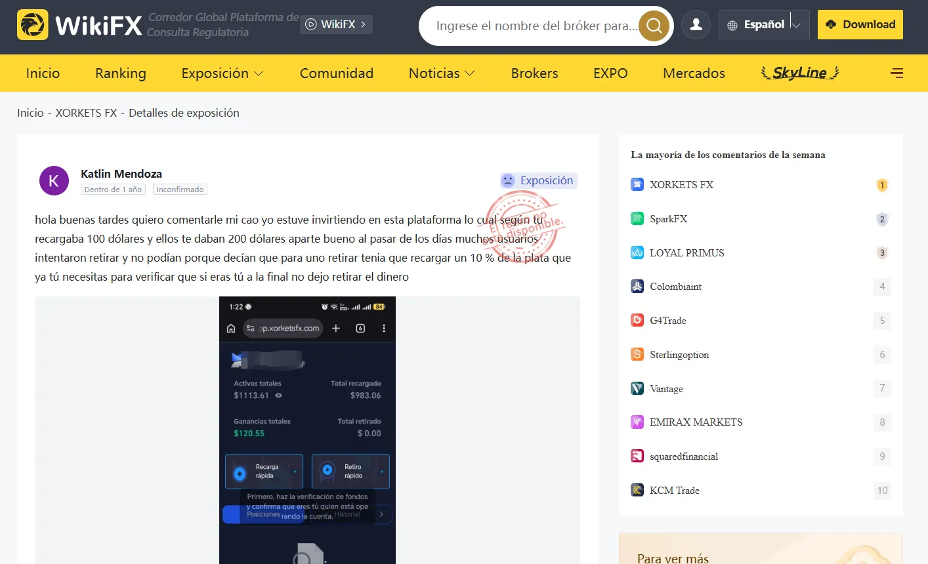Click the Katlin Mendoza author name
Viewport: 928px width, 564px height.
[121, 174]
